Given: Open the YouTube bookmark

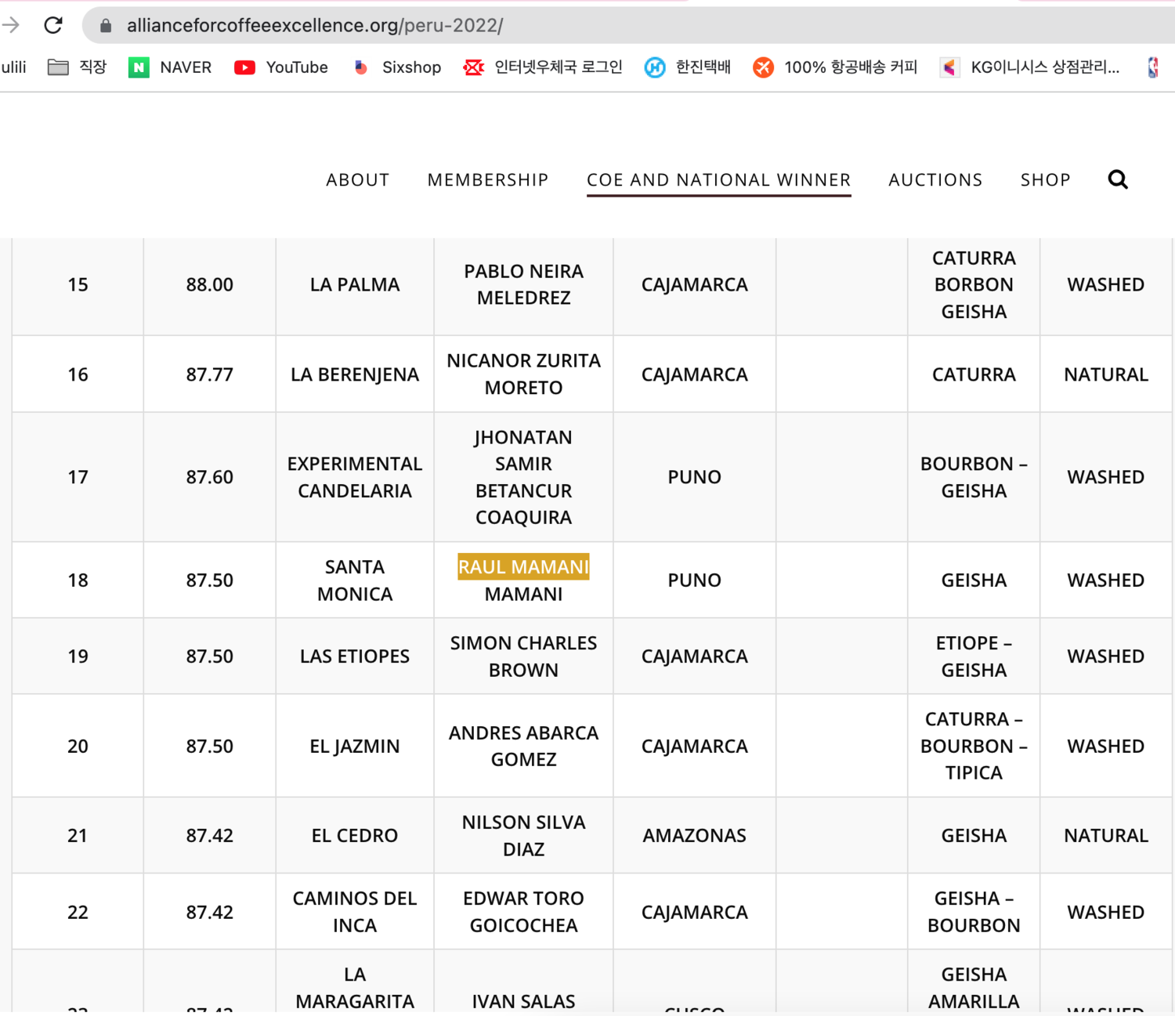Looking at the screenshot, I should (281, 67).
